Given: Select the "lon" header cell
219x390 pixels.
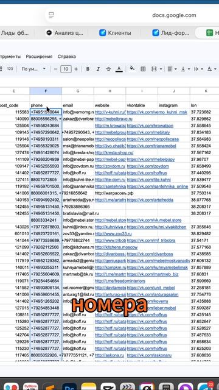Looking at the screenshot, I should tap(204, 105).
